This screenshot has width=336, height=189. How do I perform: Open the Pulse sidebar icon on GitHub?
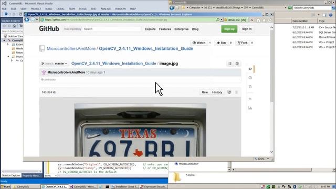pyautogui.click(x=250, y=99)
